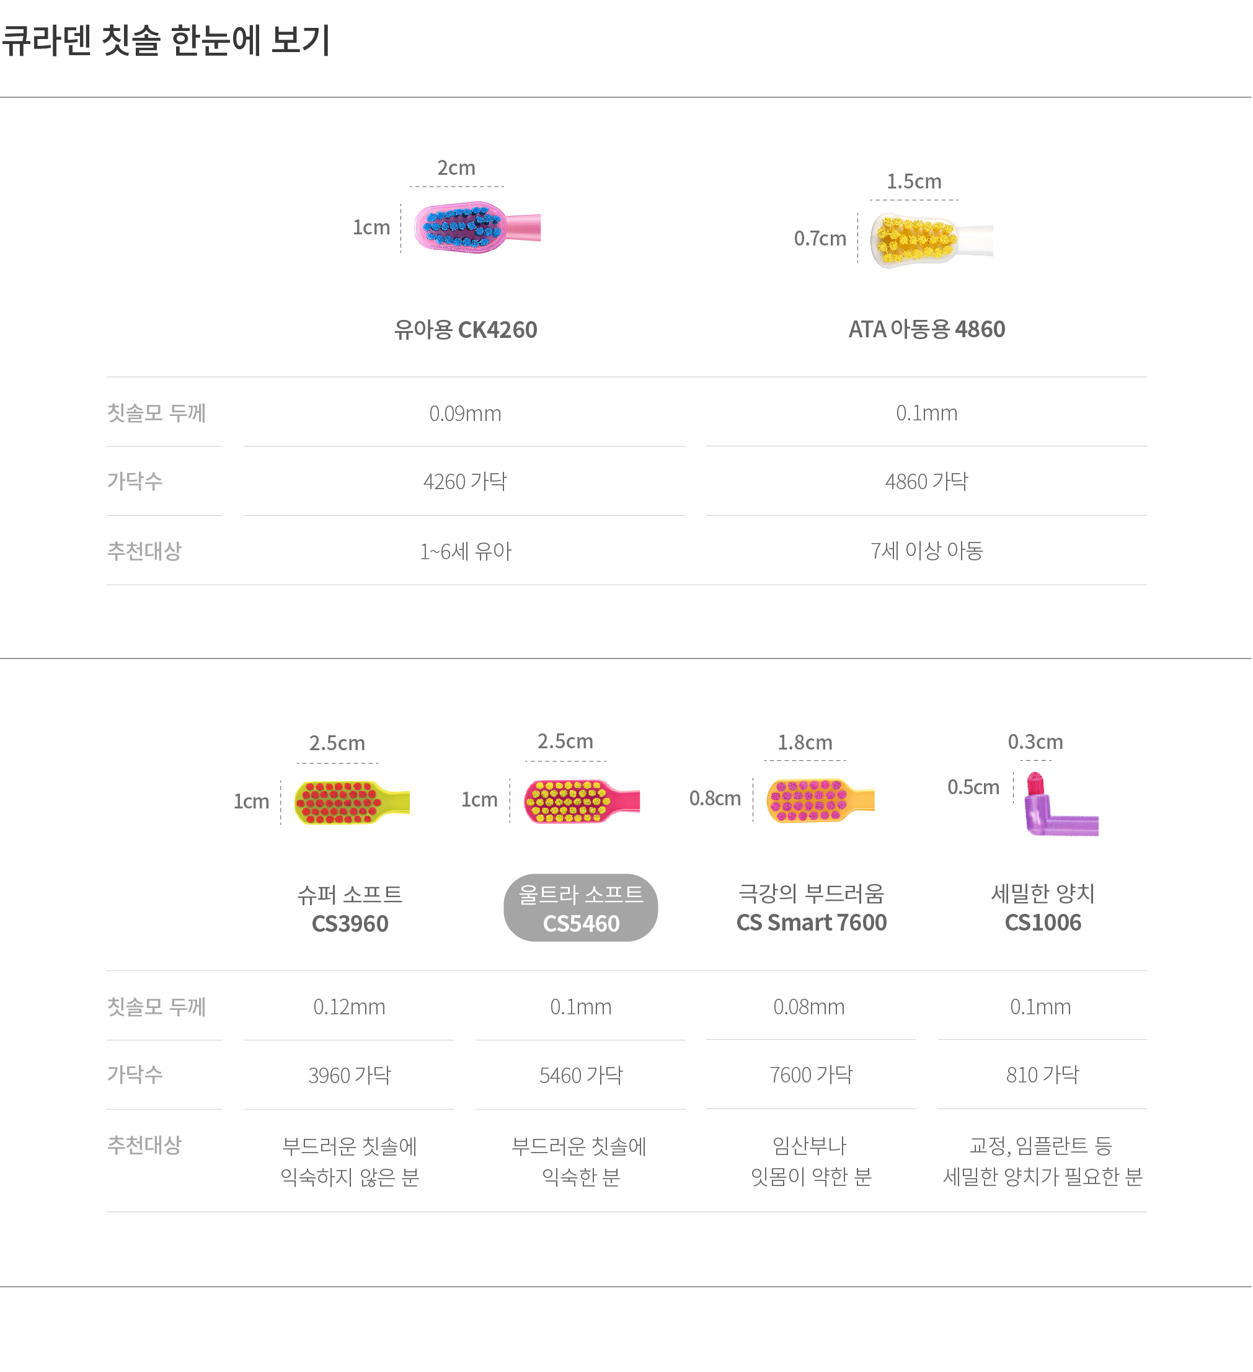Select the highlighted 울트라 소프트 CS5460 badge

click(581, 908)
